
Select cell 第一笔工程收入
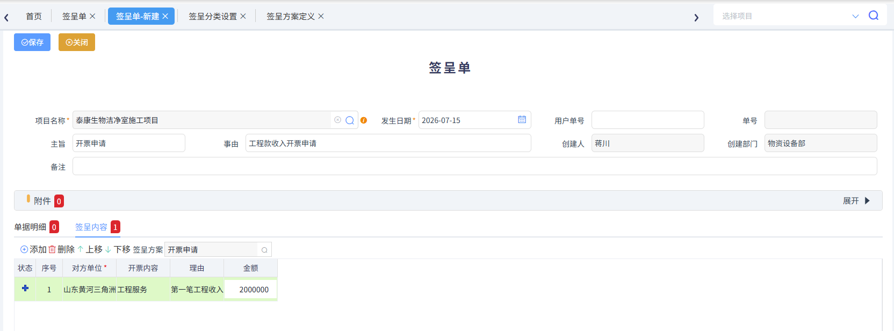tap(197, 289)
